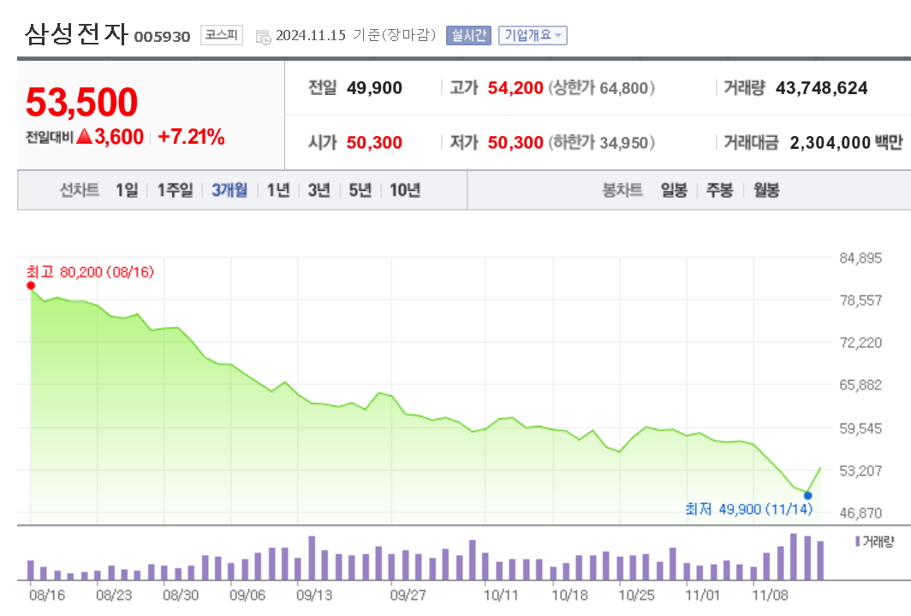This screenshot has height=616, width=911.
Task: Select the 1년 chart period
Action: [x=277, y=190]
